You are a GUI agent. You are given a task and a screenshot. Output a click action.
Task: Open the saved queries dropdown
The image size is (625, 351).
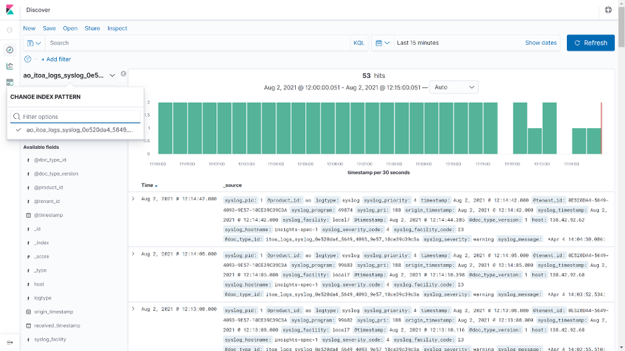[x=33, y=43]
